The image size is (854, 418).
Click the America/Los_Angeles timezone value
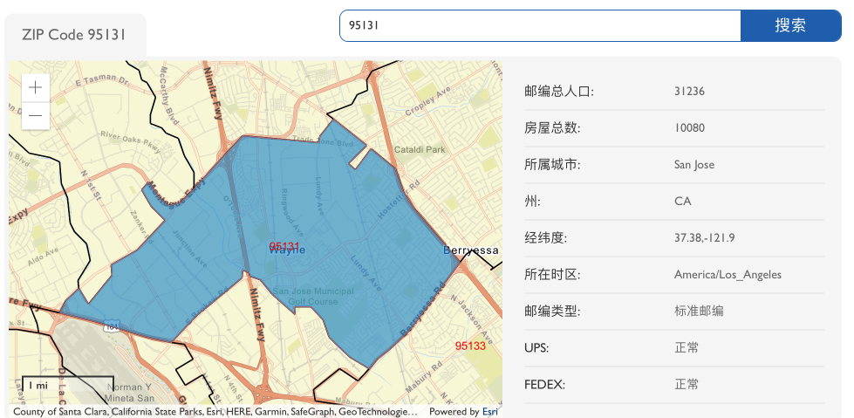(x=728, y=275)
